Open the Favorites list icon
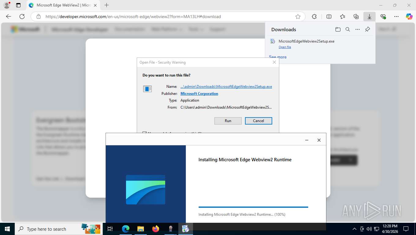The image size is (416, 235). (343, 17)
